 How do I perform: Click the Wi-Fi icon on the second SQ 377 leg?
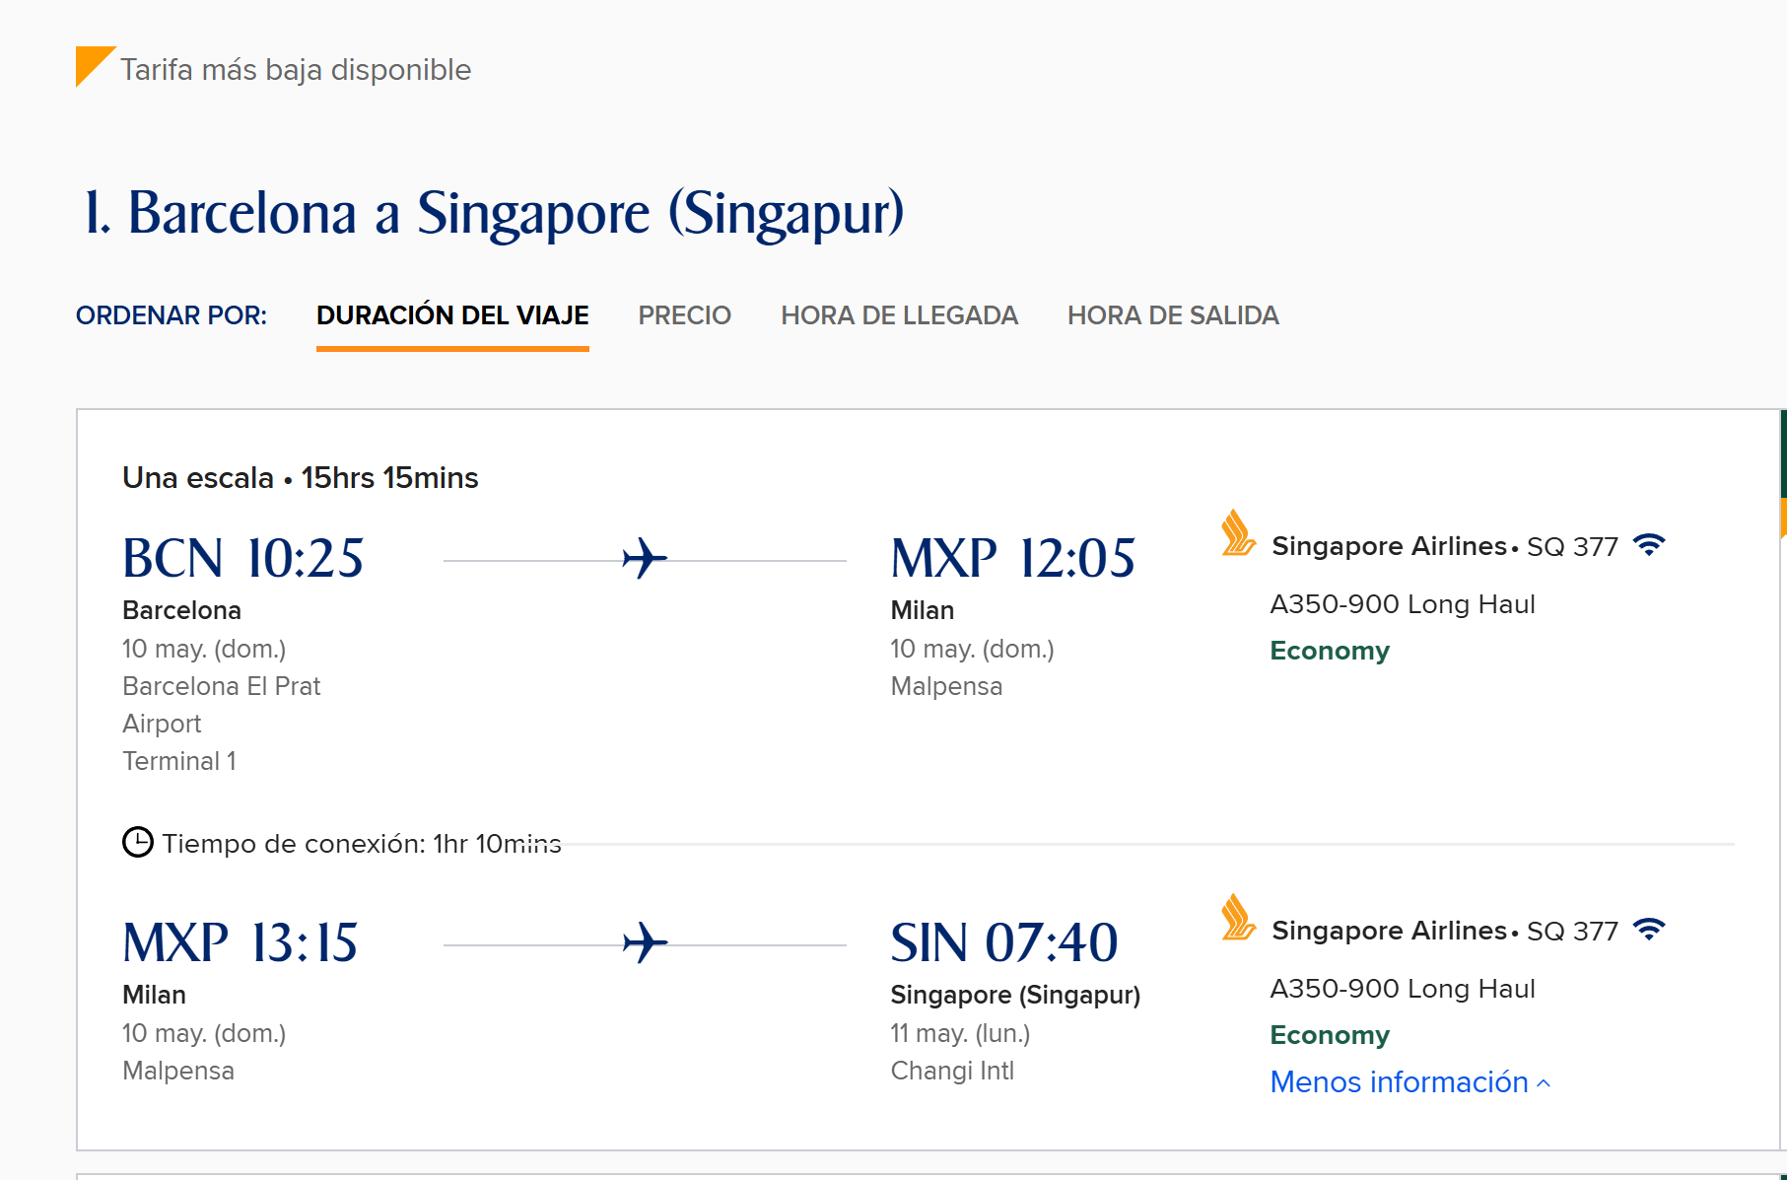(1649, 929)
